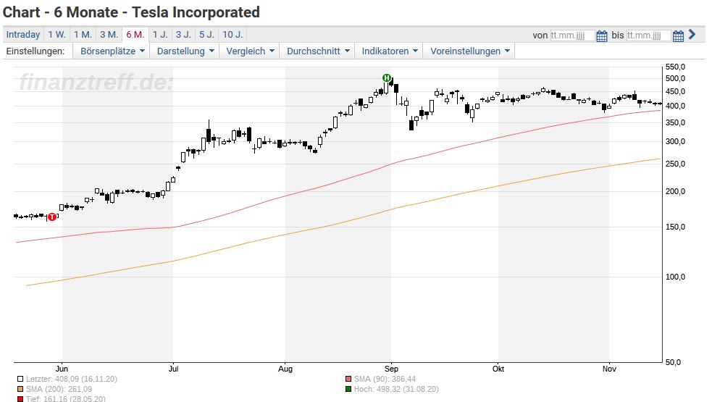Viewport: 712px width, 402px height.
Task: Click the orange SMA (200) legend swatch
Action: (x=20, y=389)
